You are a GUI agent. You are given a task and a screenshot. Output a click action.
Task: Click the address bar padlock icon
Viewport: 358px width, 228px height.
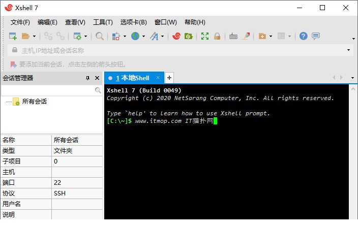(15, 50)
